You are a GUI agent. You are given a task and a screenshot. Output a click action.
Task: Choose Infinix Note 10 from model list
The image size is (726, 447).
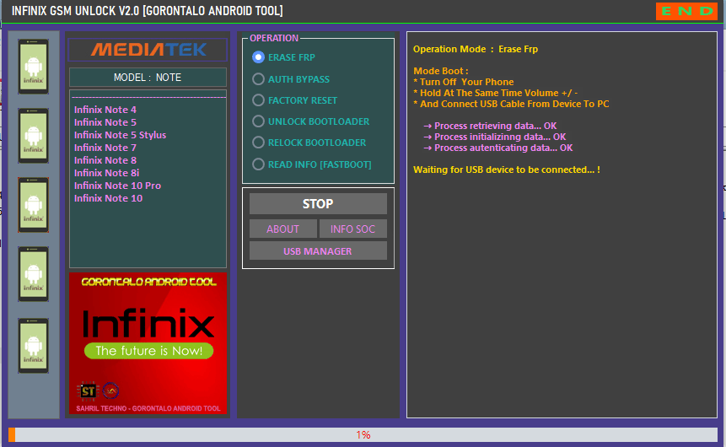click(108, 198)
